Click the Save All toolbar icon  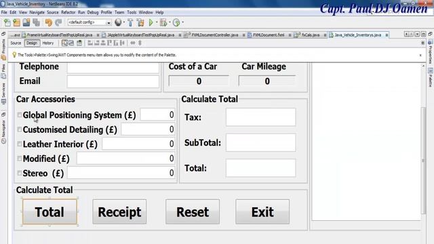[36, 22]
